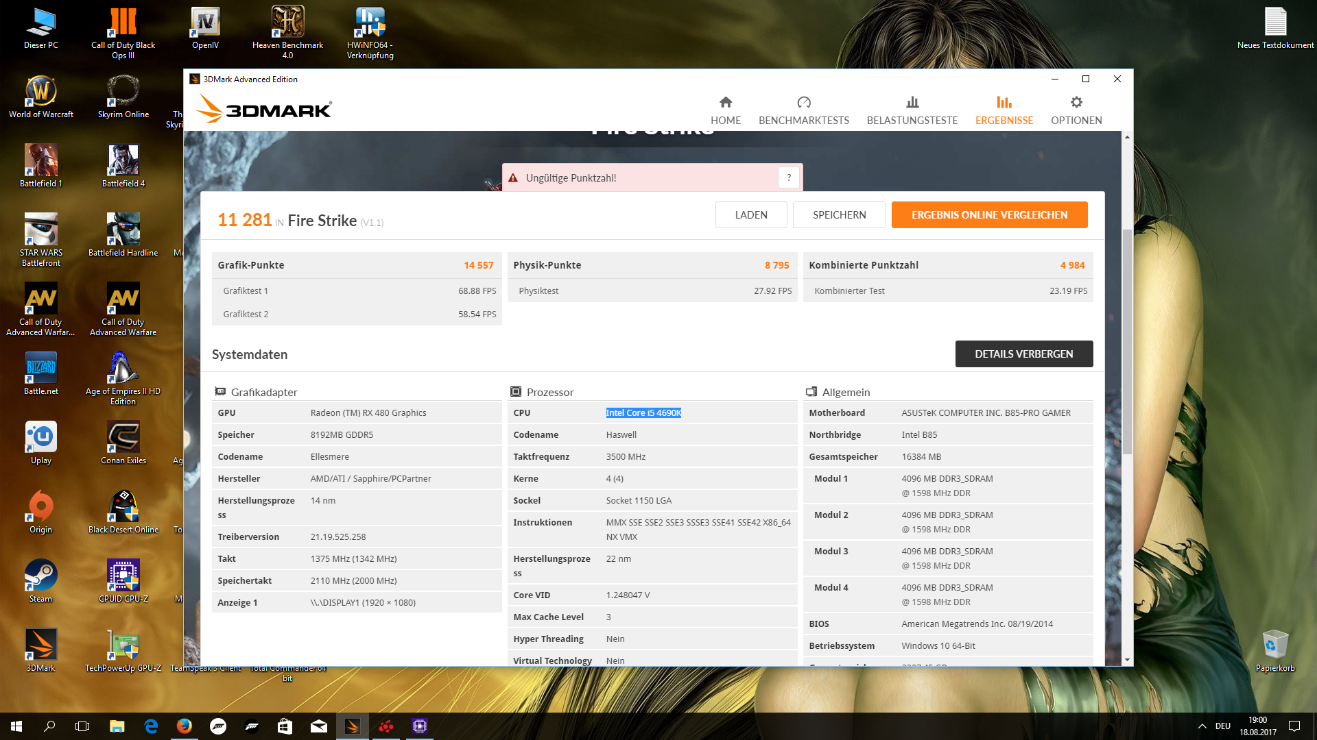Click the SPEICHERN button
Screen dimensions: 1317x740
click(x=839, y=215)
